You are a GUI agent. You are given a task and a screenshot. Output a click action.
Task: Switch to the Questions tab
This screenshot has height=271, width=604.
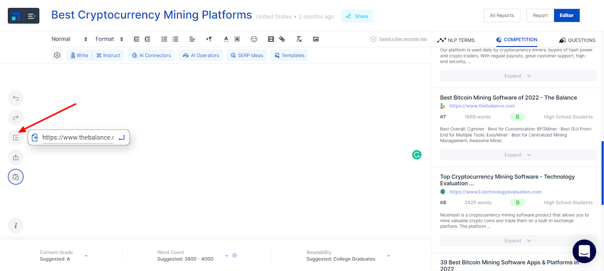point(578,40)
